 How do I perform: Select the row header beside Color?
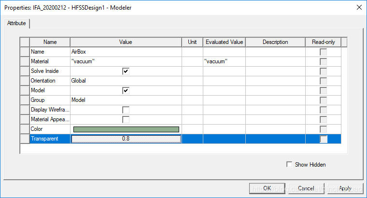(x=25, y=129)
